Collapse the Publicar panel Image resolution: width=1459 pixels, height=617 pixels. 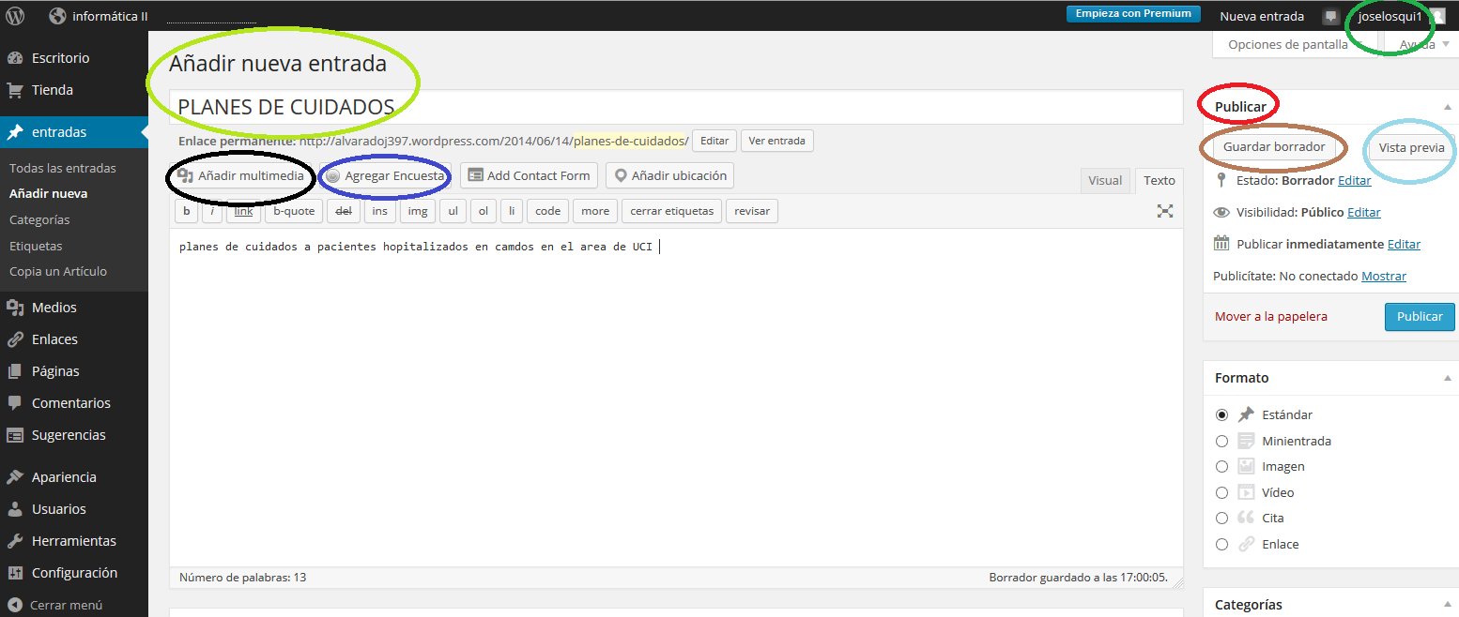(1447, 107)
